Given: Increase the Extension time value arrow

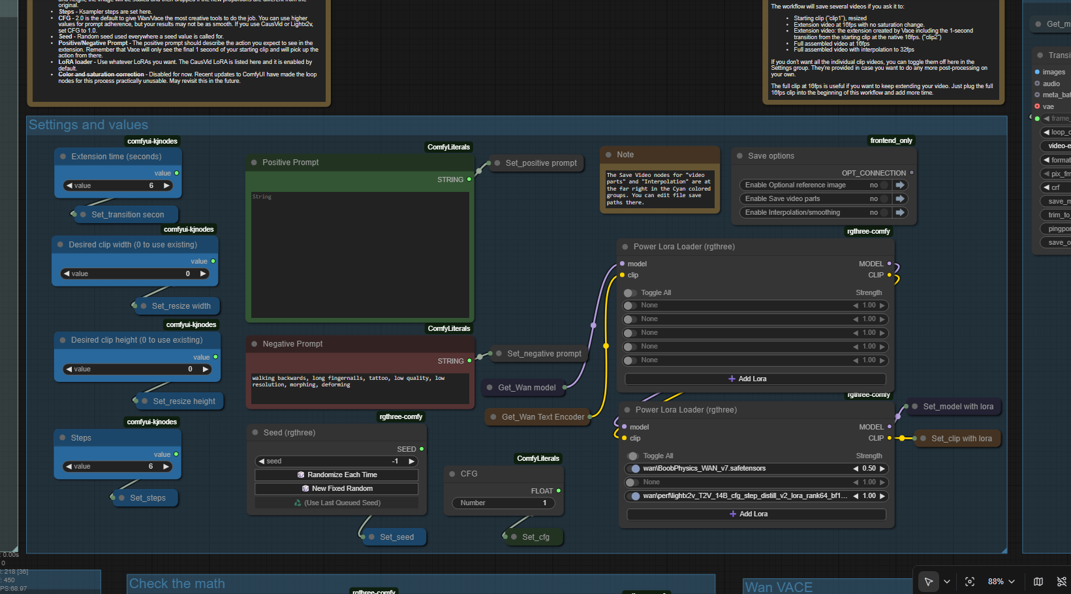Looking at the screenshot, I should pos(166,186).
